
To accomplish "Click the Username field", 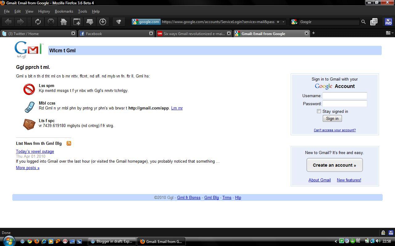I will pos(345,96).
